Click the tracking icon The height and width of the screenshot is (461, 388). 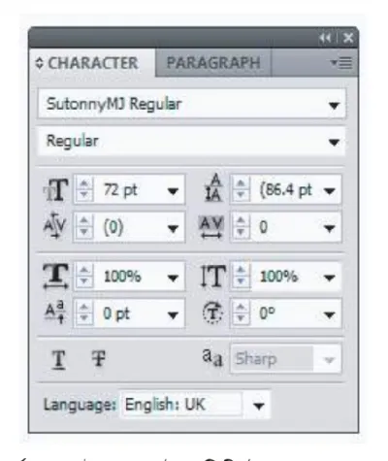tap(211, 227)
